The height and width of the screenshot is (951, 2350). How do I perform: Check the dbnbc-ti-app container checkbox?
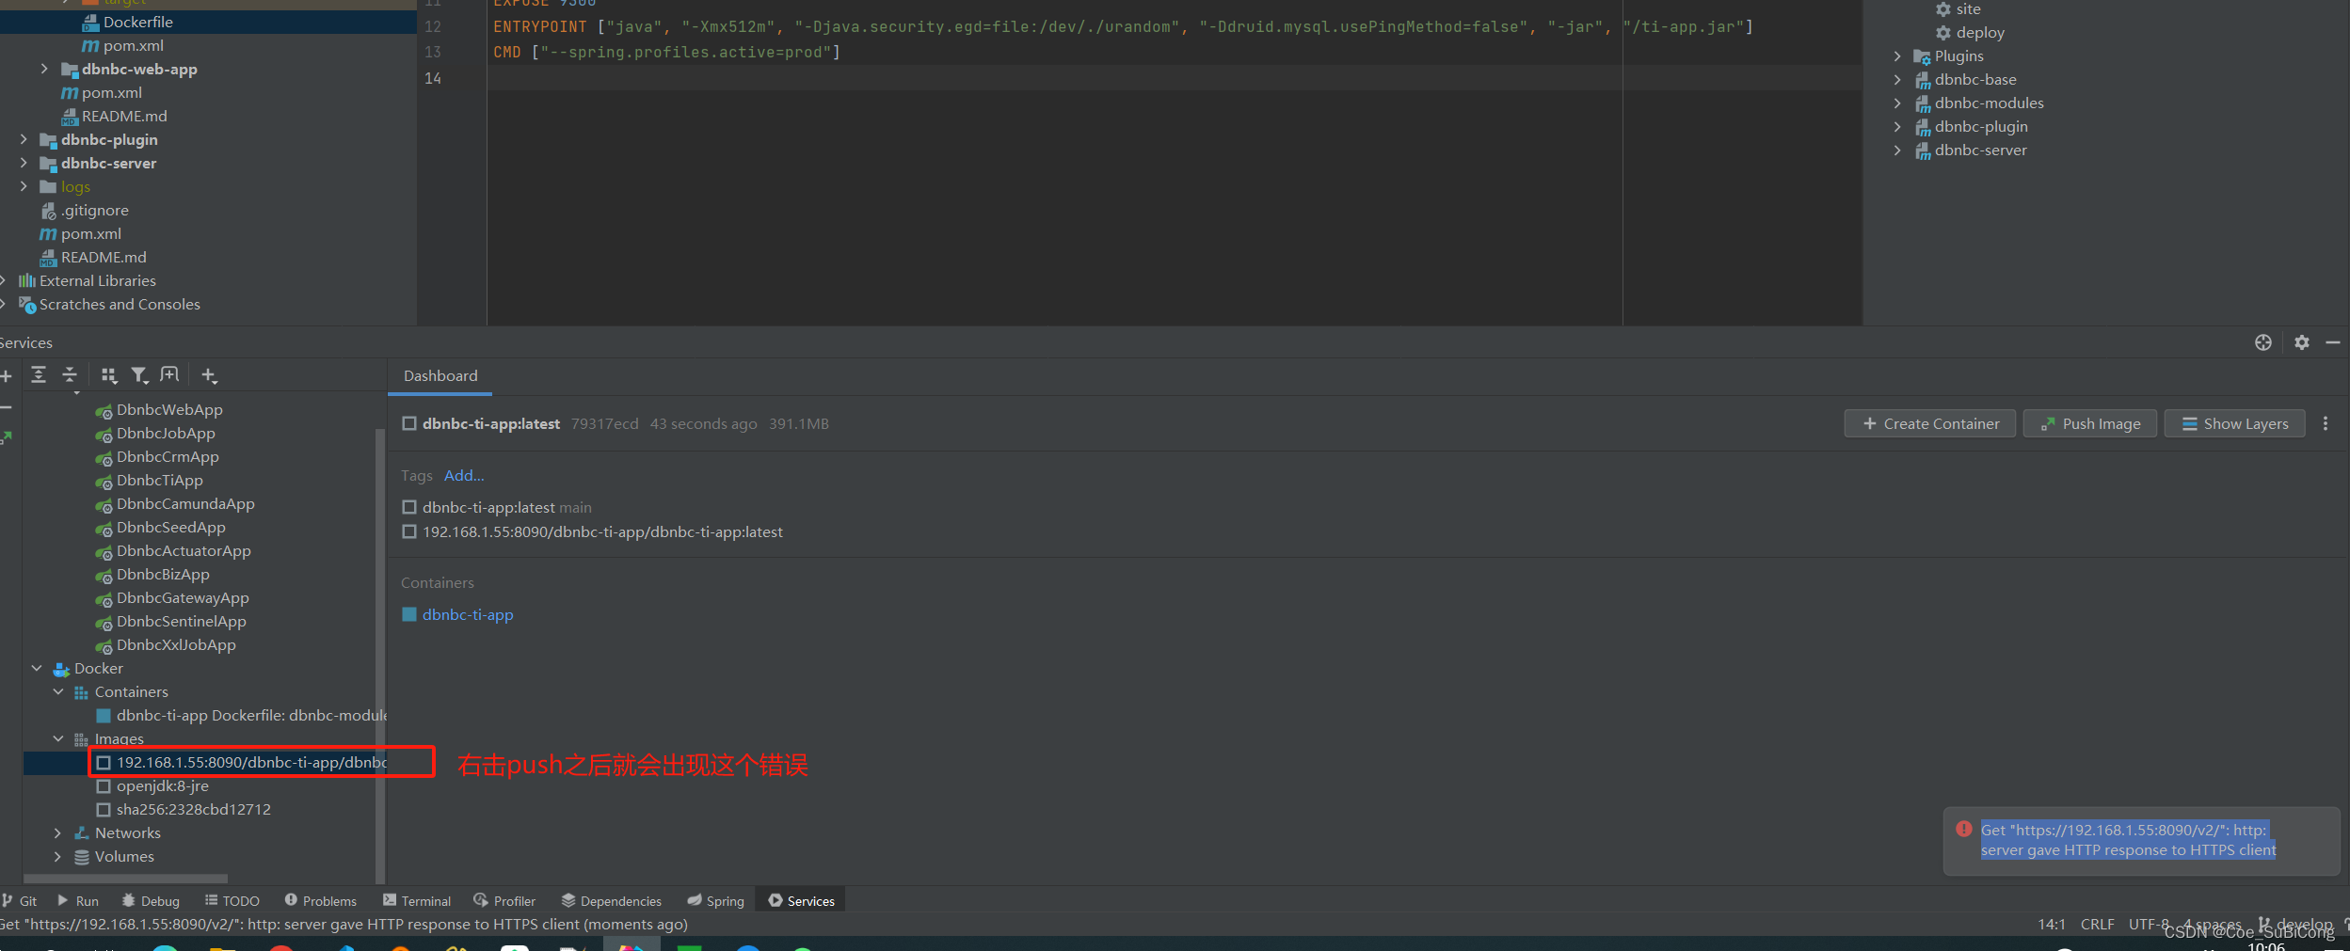click(x=409, y=614)
